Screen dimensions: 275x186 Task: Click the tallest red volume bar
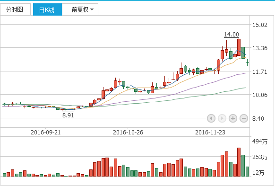click(x=239, y=162)
